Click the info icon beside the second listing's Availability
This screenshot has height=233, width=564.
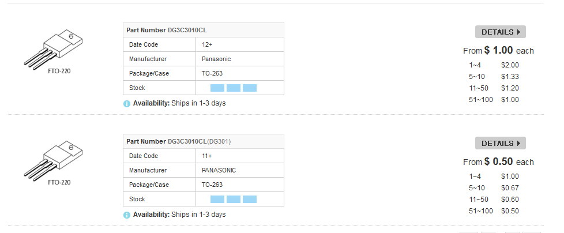pos(127,215)
